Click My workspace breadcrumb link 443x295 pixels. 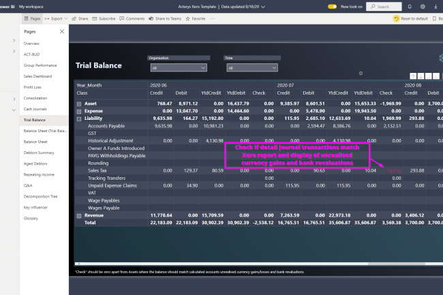(x=31, y=7)
